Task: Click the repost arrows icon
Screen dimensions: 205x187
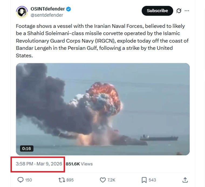Action: (x=61, y=180)
